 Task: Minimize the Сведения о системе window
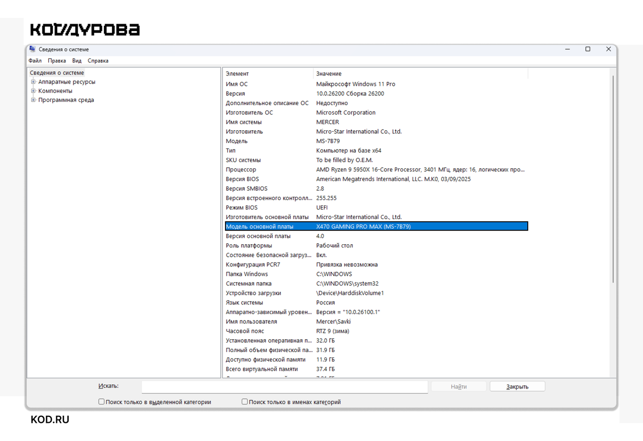[x=567, y=49]
